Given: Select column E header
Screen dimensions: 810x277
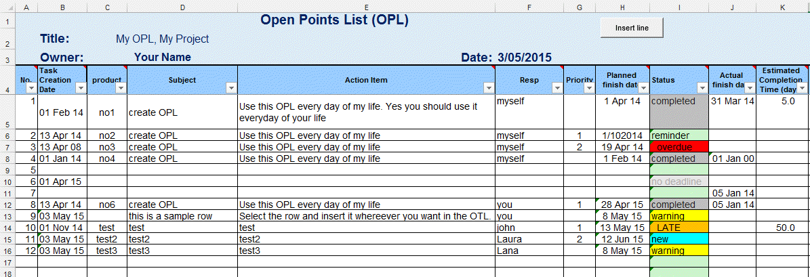Looking at the screenshot, I should pyautogui.click(x=366, y=7).
